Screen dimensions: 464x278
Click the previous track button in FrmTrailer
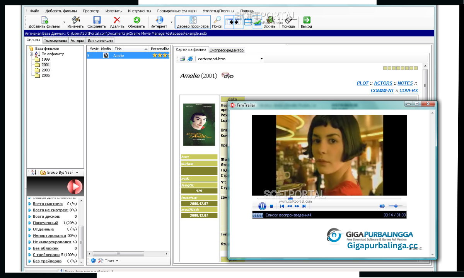(282, 207)
